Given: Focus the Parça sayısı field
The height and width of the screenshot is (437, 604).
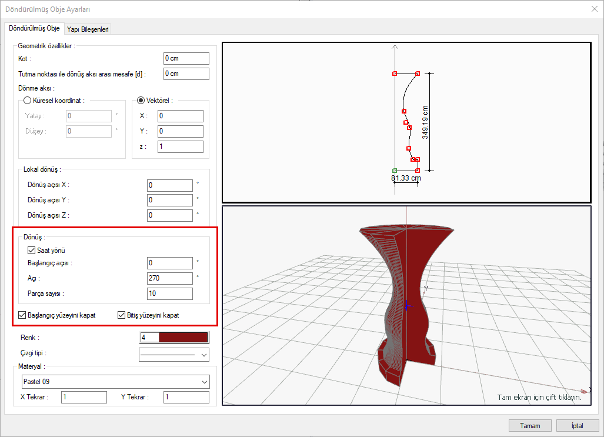Looking at the screenshot, I should click(170, 293).
